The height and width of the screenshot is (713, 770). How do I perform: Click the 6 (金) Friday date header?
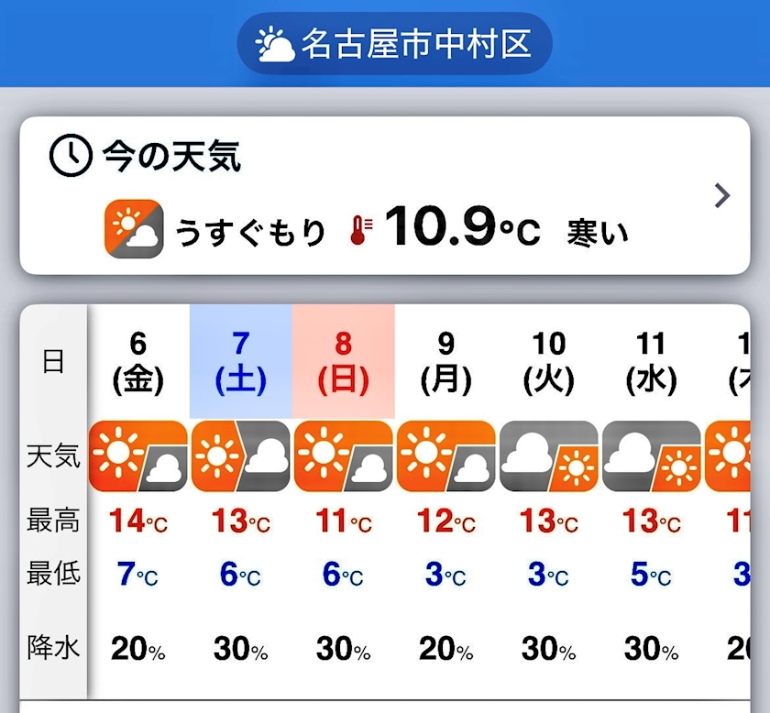coord(137,361)
